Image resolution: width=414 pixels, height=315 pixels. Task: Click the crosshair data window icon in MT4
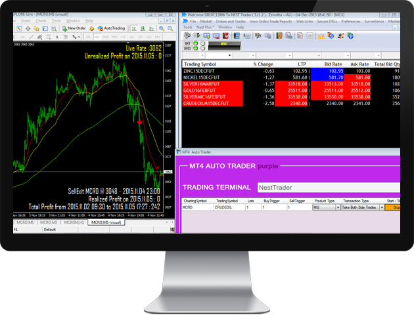[28, 28]
